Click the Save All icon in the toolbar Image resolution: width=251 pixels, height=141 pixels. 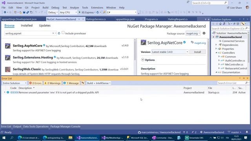click(x=27, y=12)
